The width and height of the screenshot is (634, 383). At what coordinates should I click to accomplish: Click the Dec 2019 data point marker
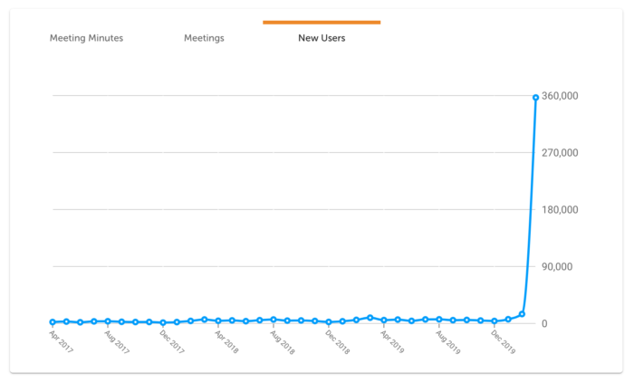tap(495, 321)
